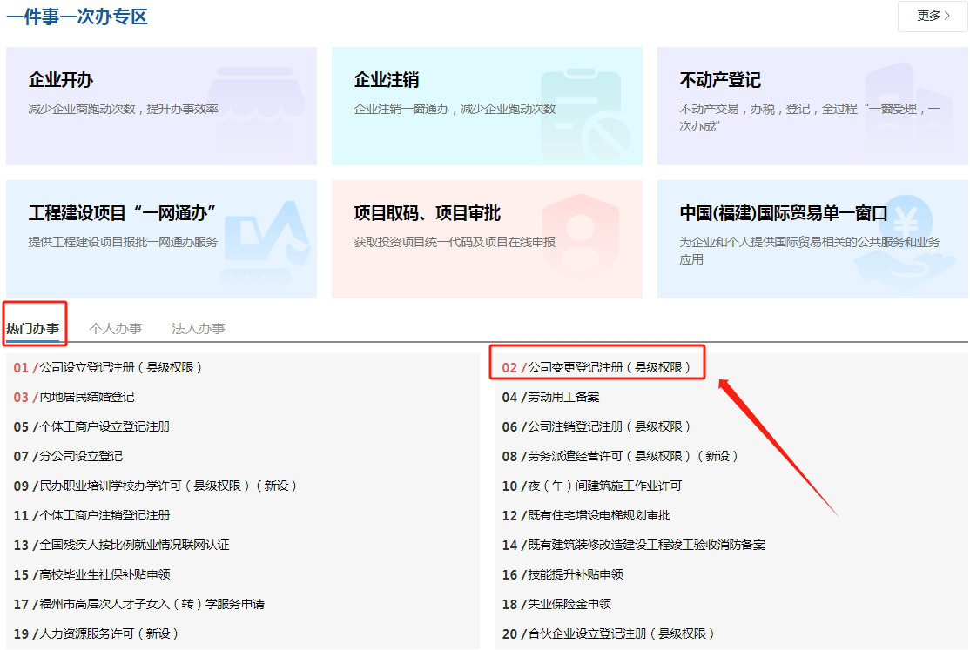Screen dimensions: 970x650
Task: Click 内地居民结婚登记 item
Action: point(87,397)
